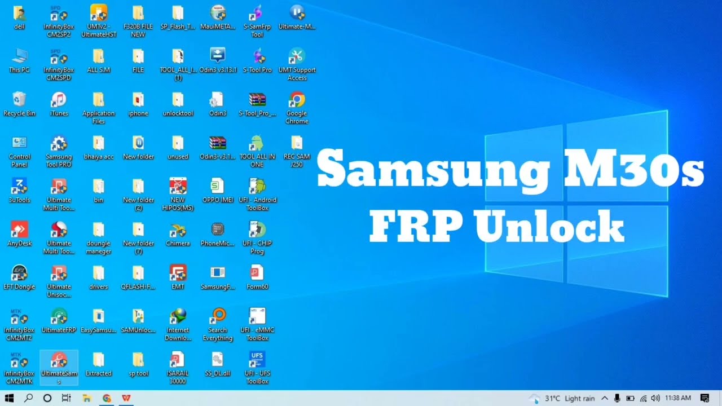Open the volume control tray icon
Screen dimensions: 722x406
coord(655,398)
